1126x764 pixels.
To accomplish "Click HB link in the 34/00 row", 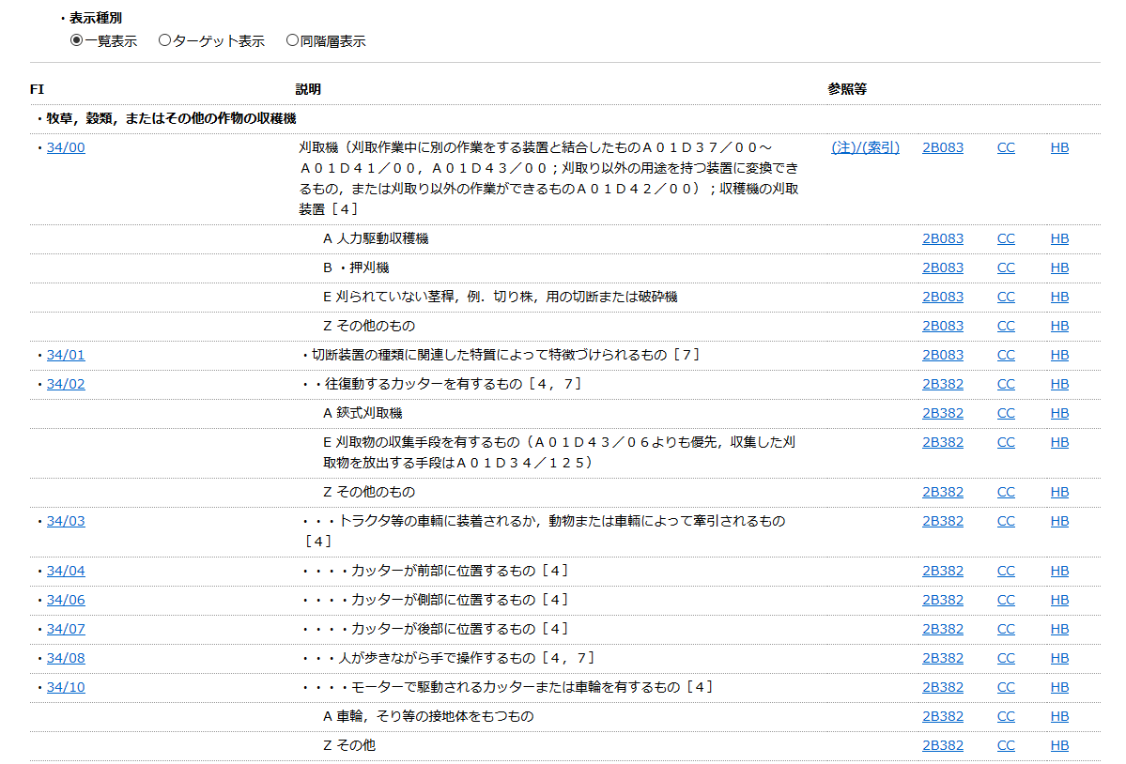I will point(1059,147).
